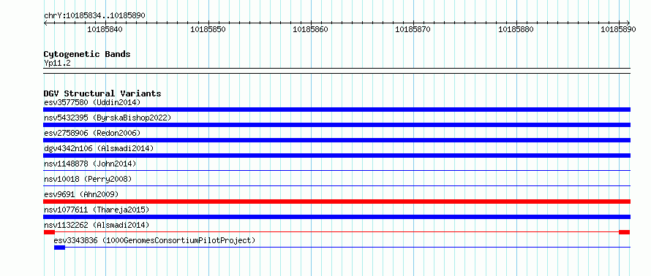
Task: Click ruler tick label 10185890
Action: (x=618, y=29)
